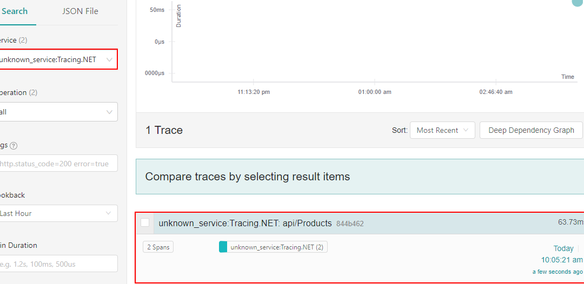
Task: Switch to the JSON File tab
Action: pos(80,11)
